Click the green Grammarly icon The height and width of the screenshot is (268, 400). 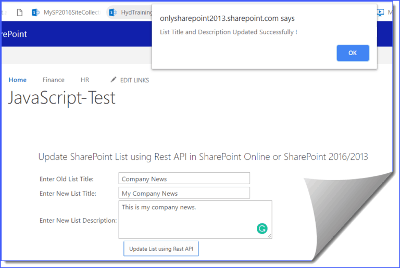[x=262, y=228]
